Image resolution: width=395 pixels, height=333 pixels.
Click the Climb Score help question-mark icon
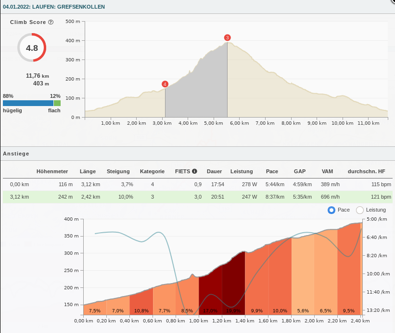tap(51, 22)
